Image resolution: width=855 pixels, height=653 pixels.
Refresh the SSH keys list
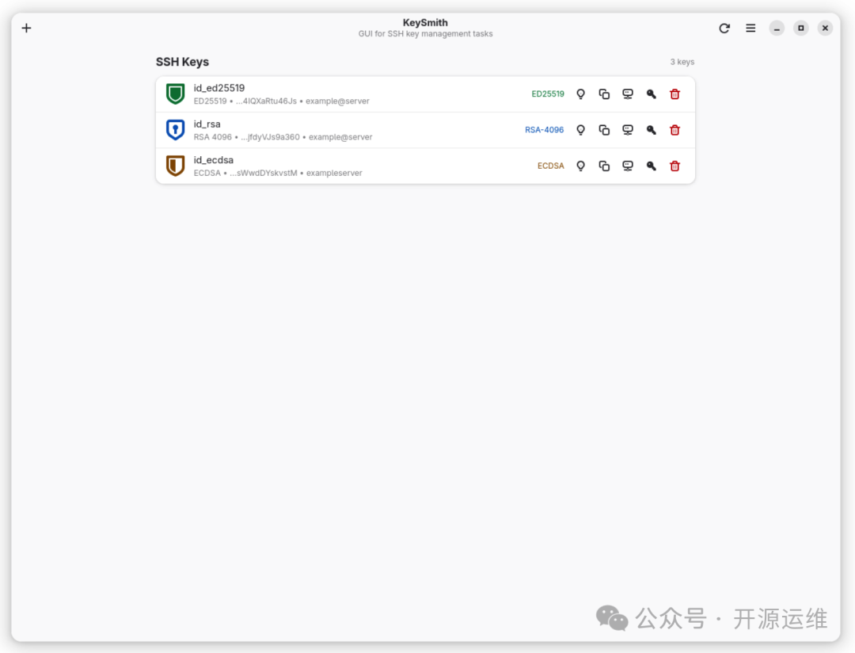[724, 29]
